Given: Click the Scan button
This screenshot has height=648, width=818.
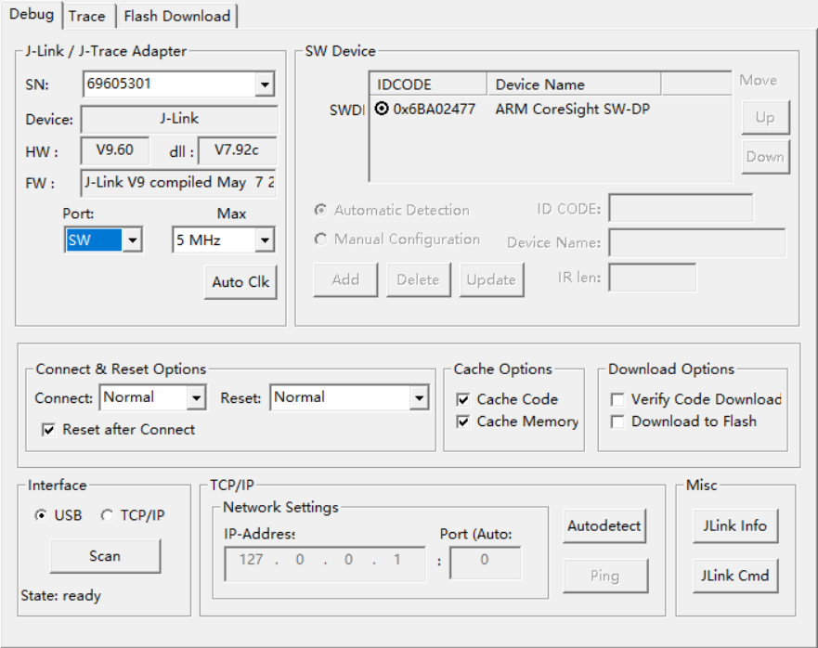Looking at the screenshot, I should [105, 556].
